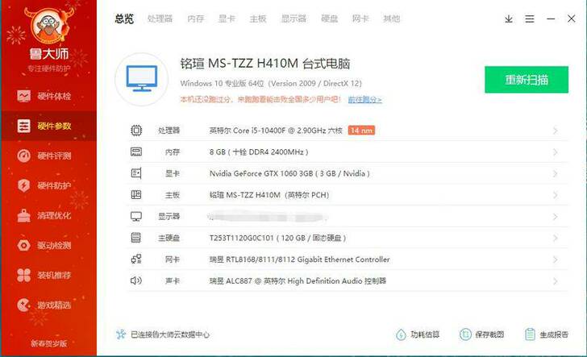Click ALC887 High Definition Audio text
587x357 pixels.
click(298, 281)
